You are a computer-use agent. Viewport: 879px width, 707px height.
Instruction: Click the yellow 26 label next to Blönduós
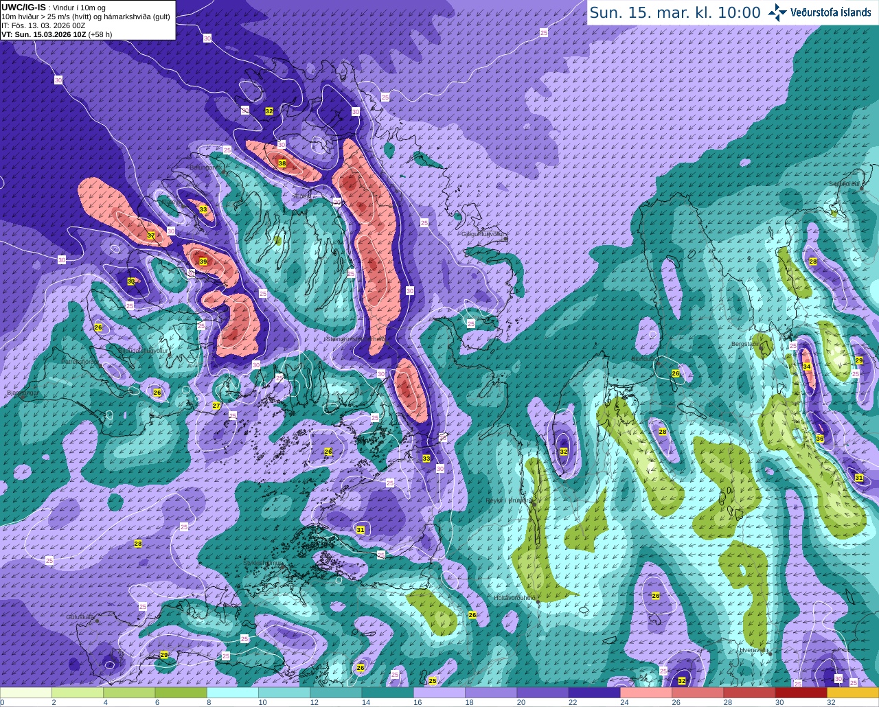(676, 373)
